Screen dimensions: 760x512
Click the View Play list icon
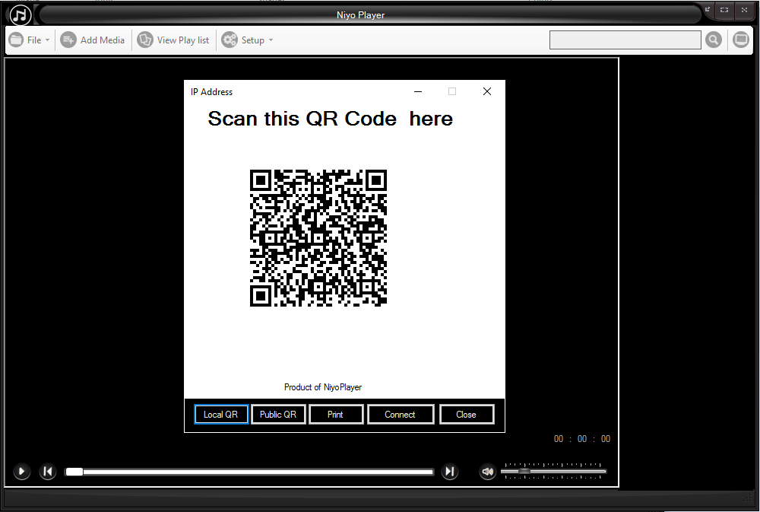click(x=145, y=40)
